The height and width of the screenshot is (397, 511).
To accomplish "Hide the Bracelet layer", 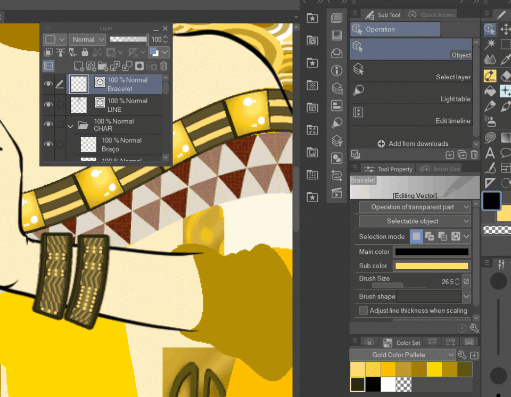I will (x=48, y=84).
